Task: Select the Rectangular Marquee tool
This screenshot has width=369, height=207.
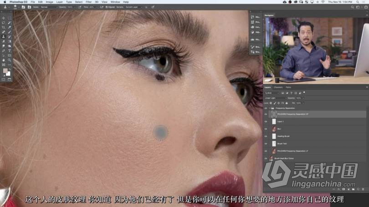Action: tap(10, 18)
